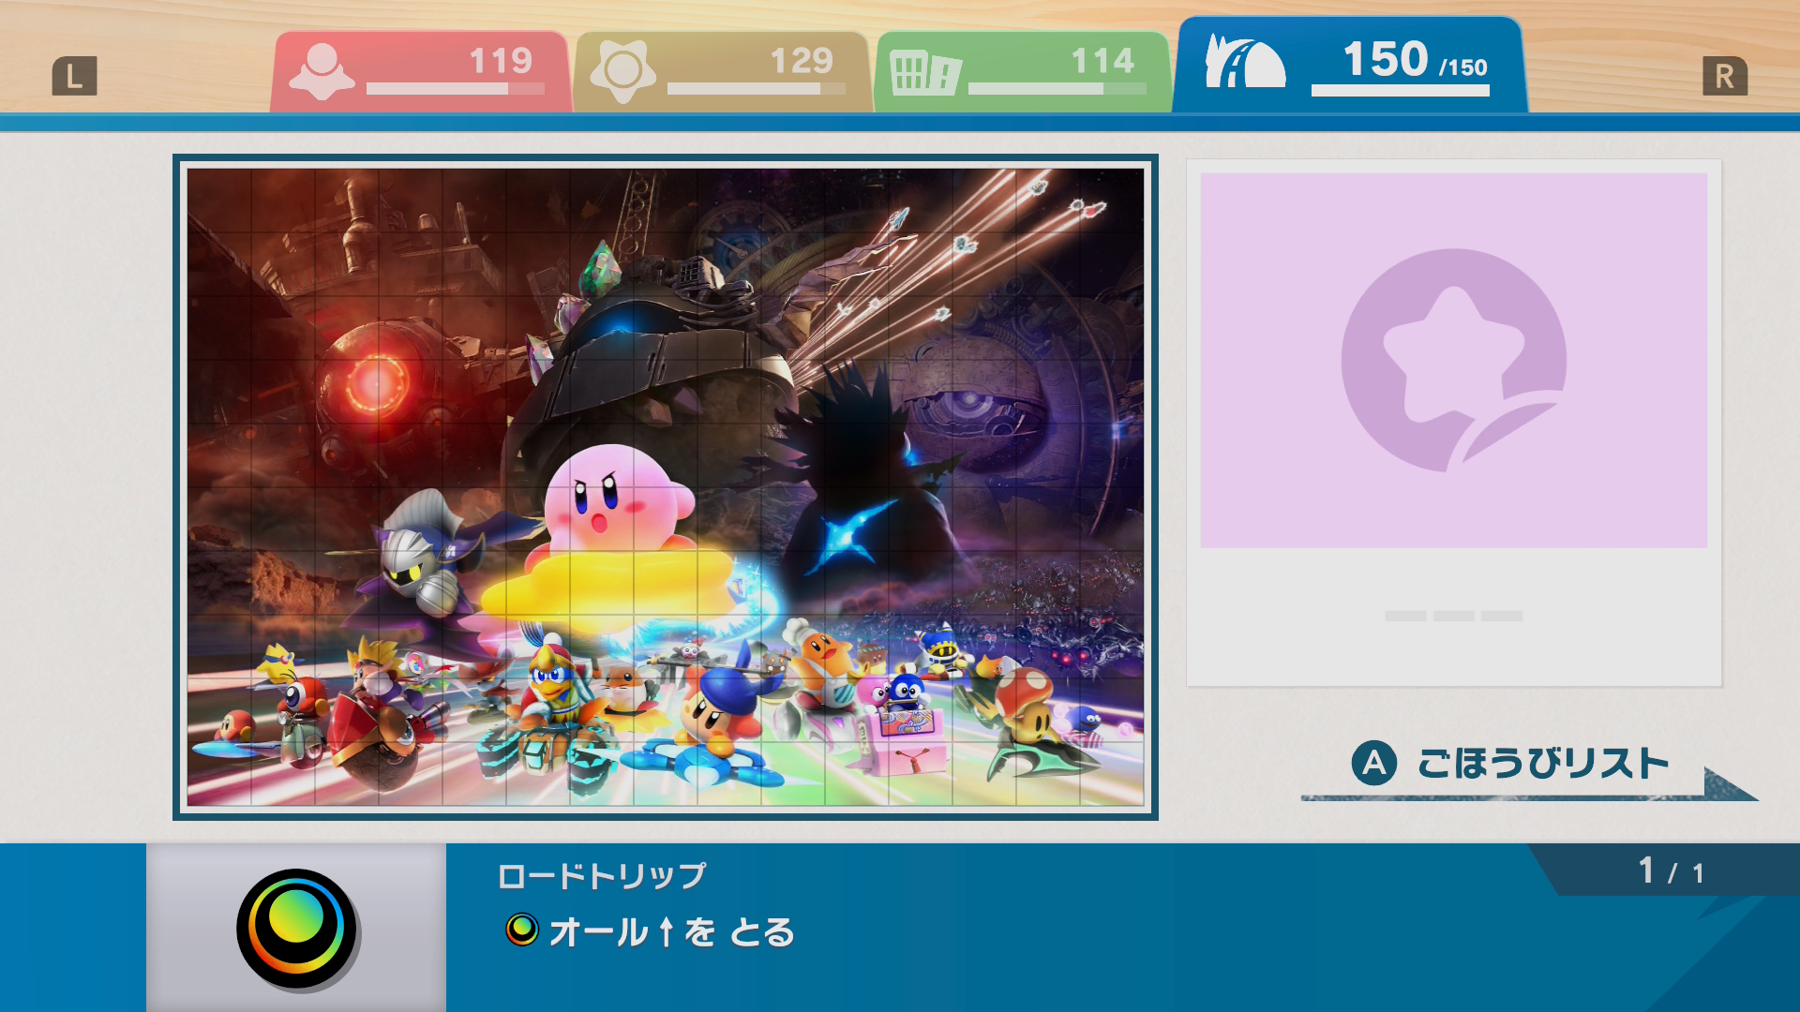Click the rainbow ring medal thumbnail
1800x1012 pixels.
(296, 929)
